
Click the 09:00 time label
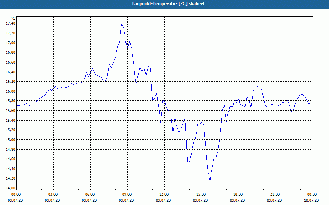click(128, 194)
